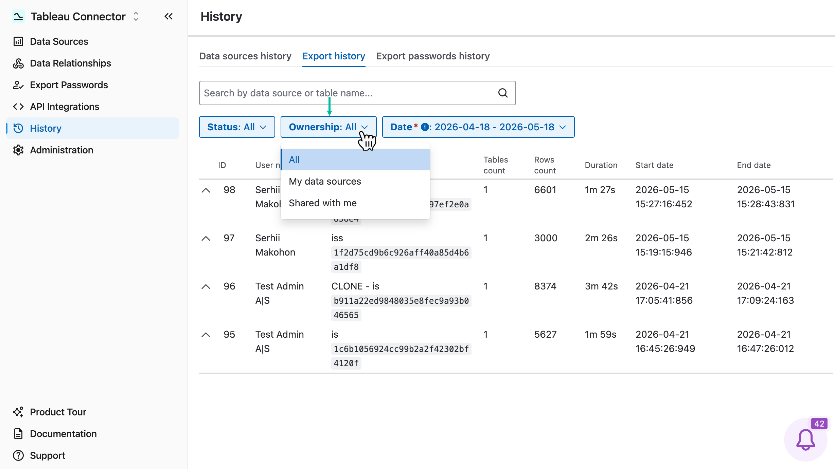Open API Integrations page
Viewport: 835px width, 469px height.
pyautogui.click(x=92, y=107)
